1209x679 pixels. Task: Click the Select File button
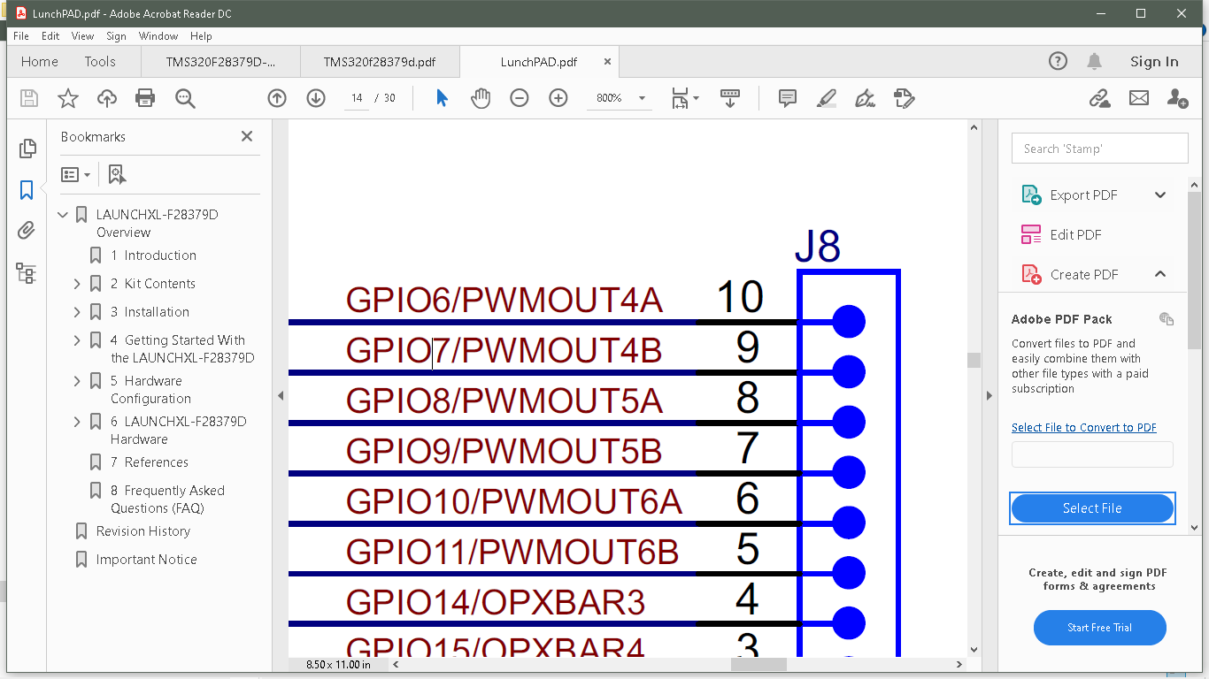[1092, 508]
